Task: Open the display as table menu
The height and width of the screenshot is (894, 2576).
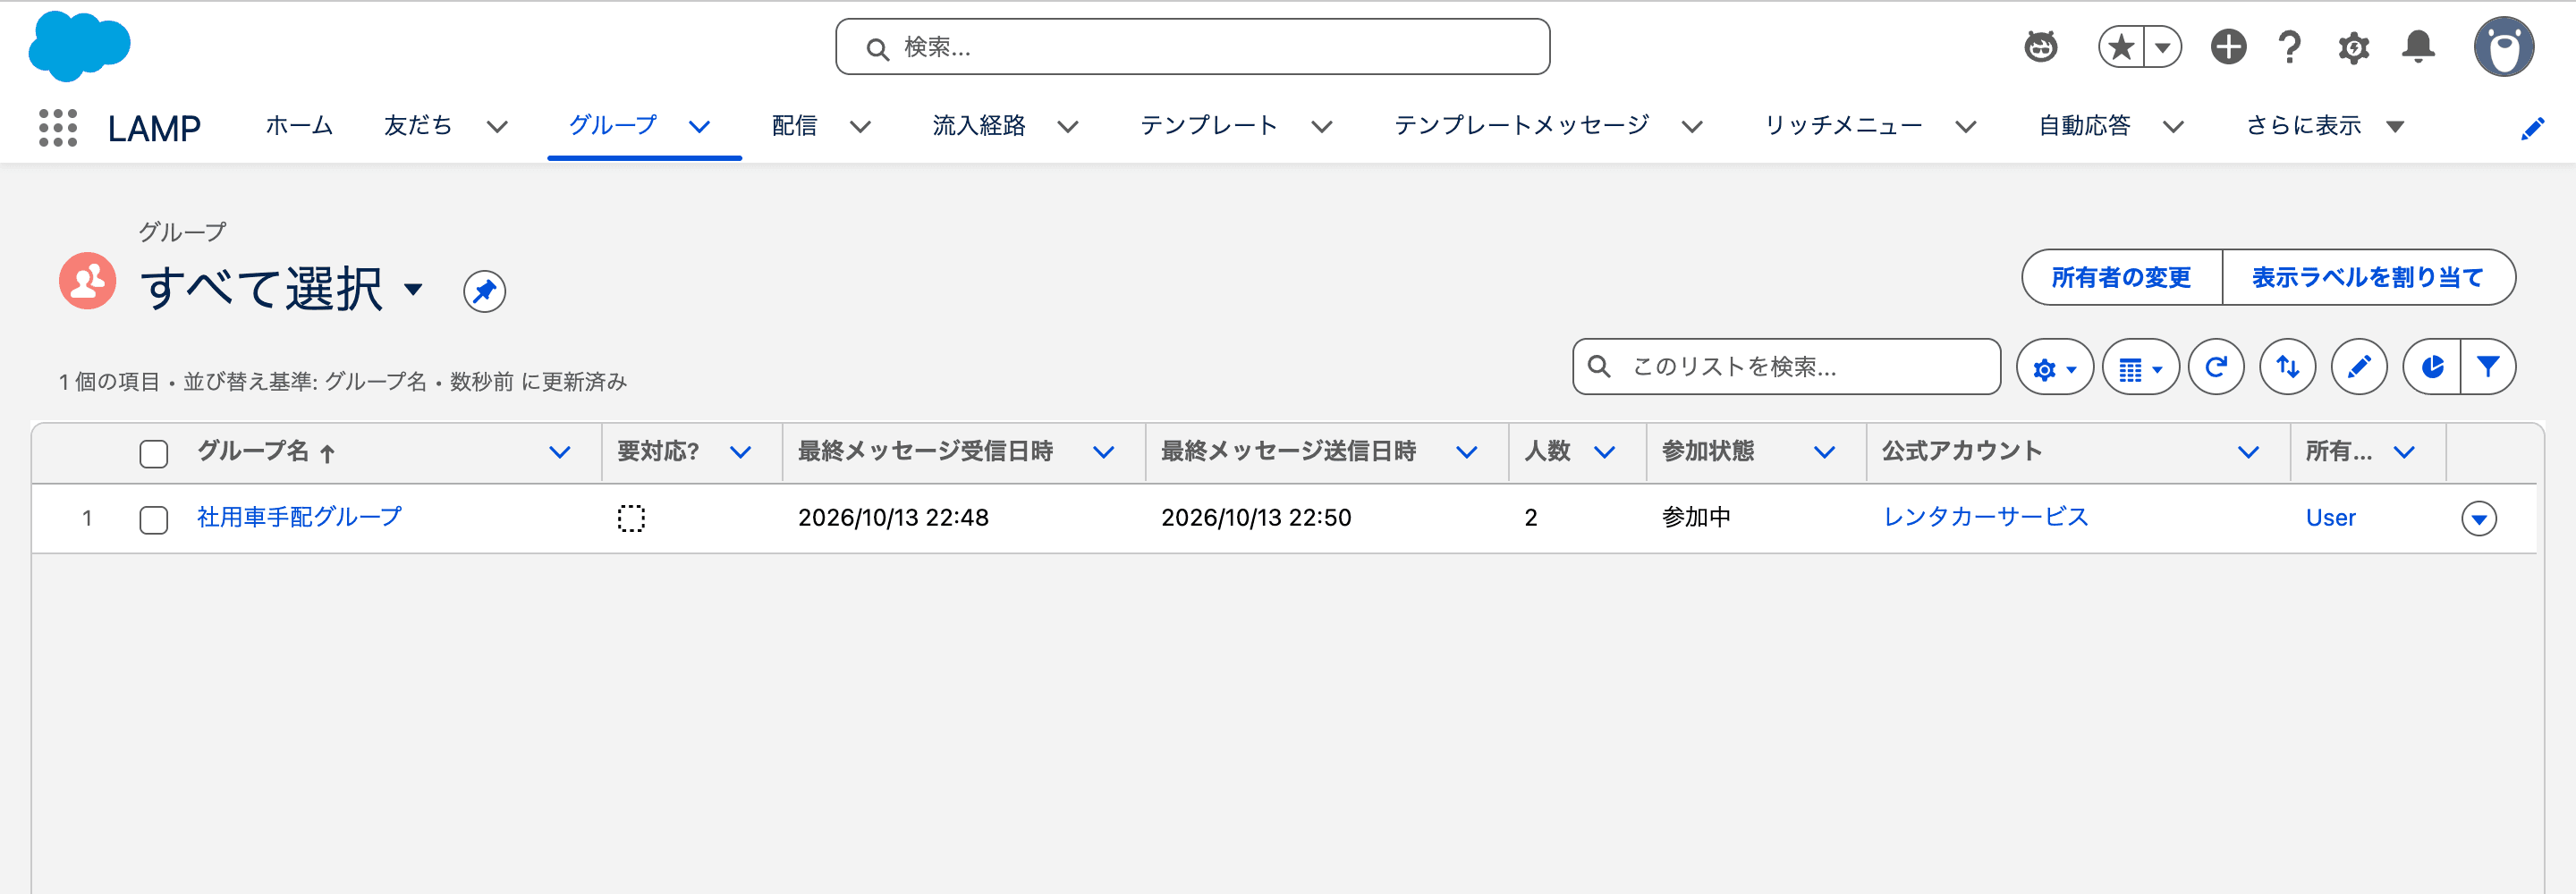Action: click(2140, 367)
